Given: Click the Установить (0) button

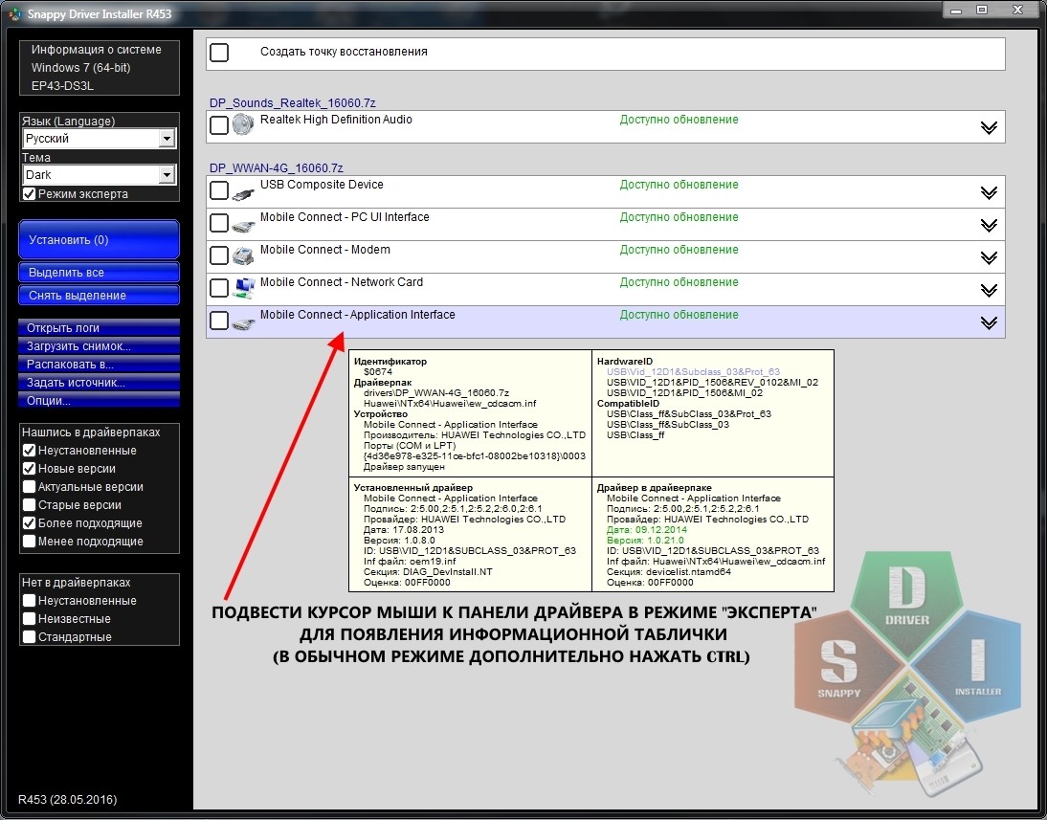Looking at the screenshot, I should [99, 239].
